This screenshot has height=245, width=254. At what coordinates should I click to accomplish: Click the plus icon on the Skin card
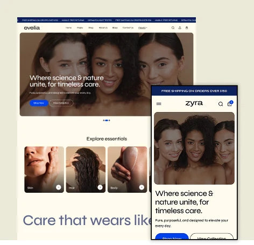[59, 187]
